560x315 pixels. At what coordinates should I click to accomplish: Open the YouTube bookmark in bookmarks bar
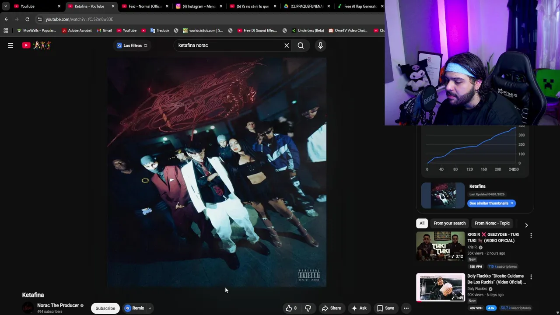tap(126, 31)
